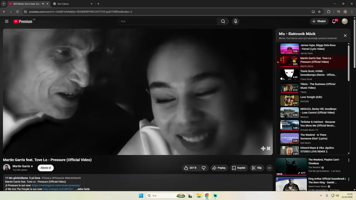356x200 pixels.
Task: Play Love Tonight (Edit) by SHOUSE
Action: (x=311, y=101)
